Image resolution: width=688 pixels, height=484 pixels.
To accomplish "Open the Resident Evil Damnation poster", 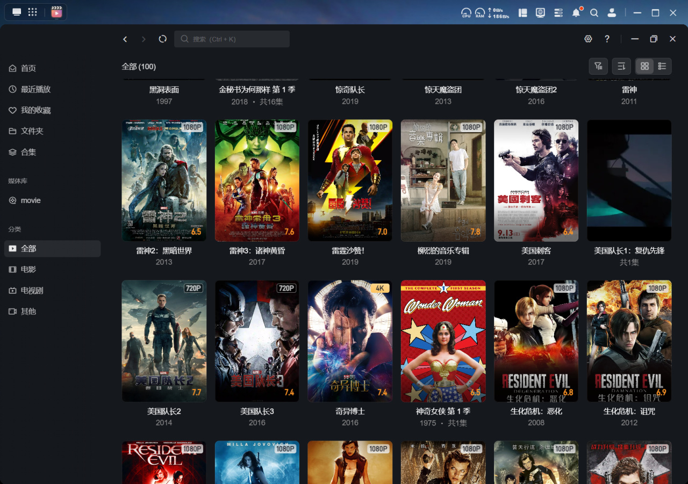I will (x=629, y=341).
